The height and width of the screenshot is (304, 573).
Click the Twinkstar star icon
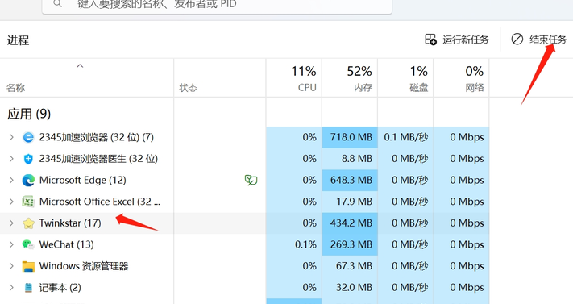coord(28,223)
